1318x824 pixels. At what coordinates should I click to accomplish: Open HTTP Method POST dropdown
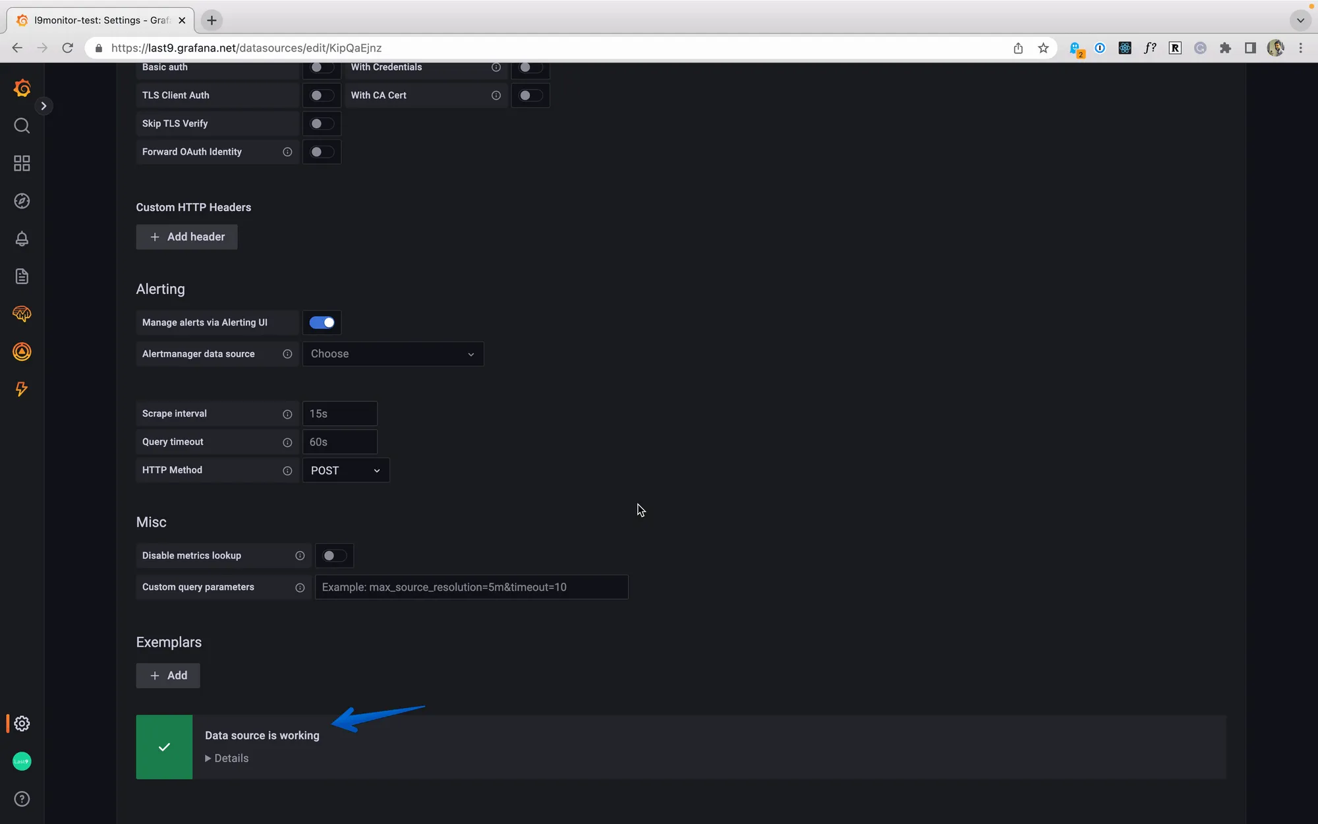[345, 471]
